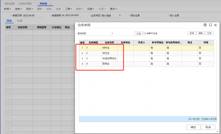
Task: Select the 调拨单 tab
Action: point(43,4)
